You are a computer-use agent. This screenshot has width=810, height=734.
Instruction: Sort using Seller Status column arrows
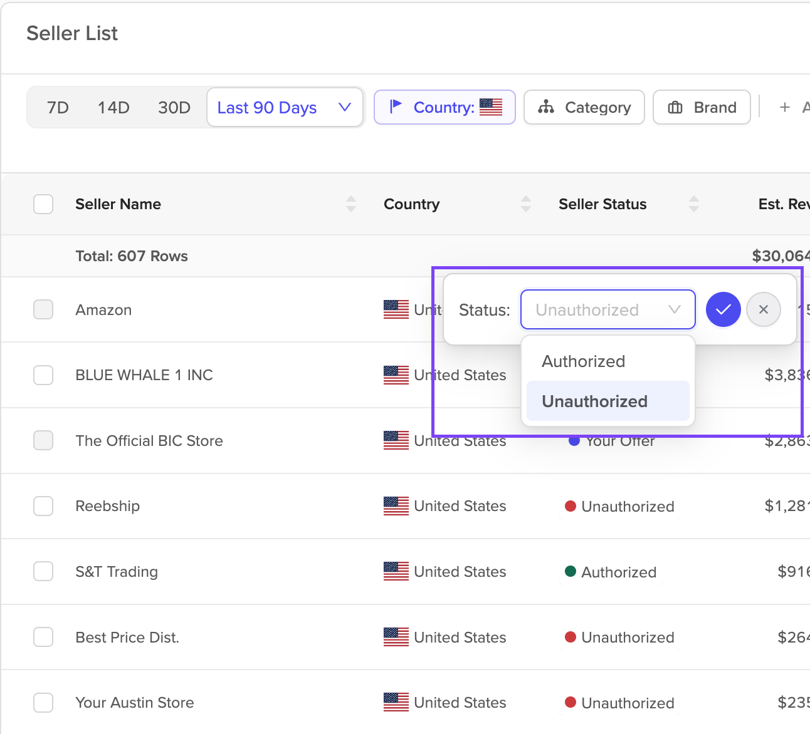pos(693,204)
